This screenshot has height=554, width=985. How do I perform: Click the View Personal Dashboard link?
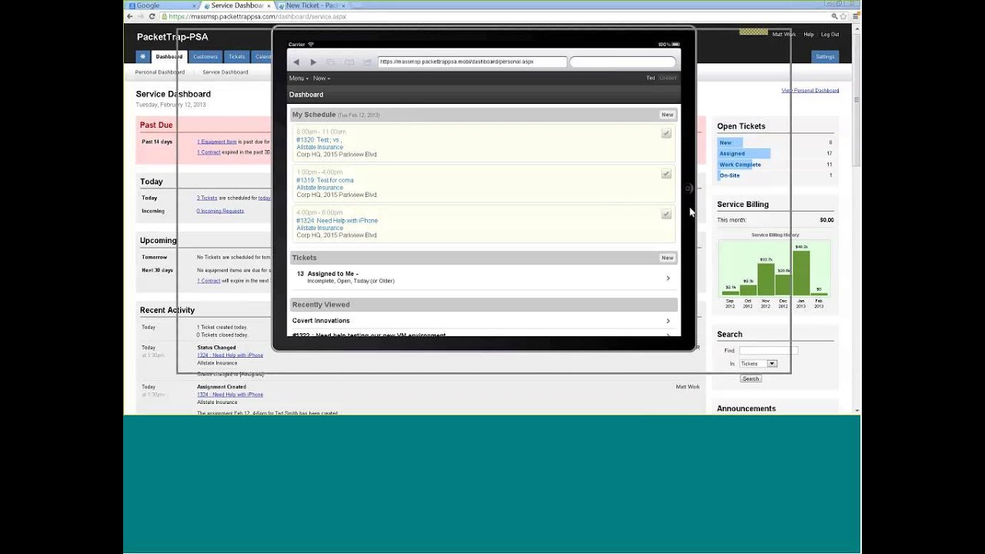pyautogui.click(x=810, y=91)
